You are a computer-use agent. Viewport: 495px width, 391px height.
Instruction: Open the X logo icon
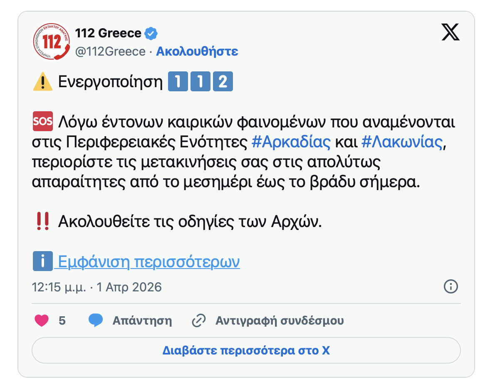tap(450, 32)
